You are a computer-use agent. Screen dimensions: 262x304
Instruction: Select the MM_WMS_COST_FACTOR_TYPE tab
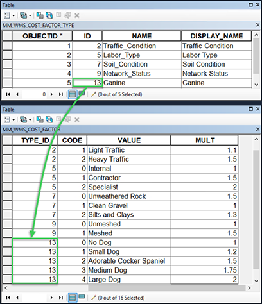38,26
